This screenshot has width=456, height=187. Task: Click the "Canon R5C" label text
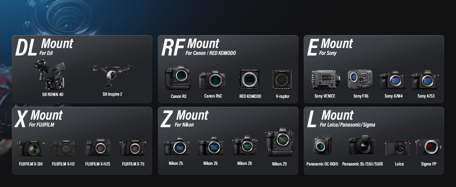tap(213, 96)
